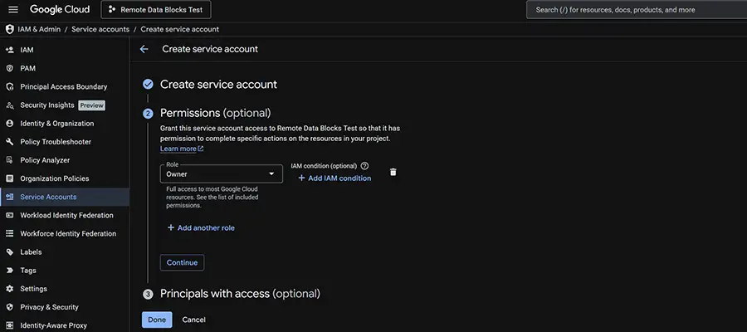
Task: Delete the Owner role with trash icon
Action: [393, 172]
